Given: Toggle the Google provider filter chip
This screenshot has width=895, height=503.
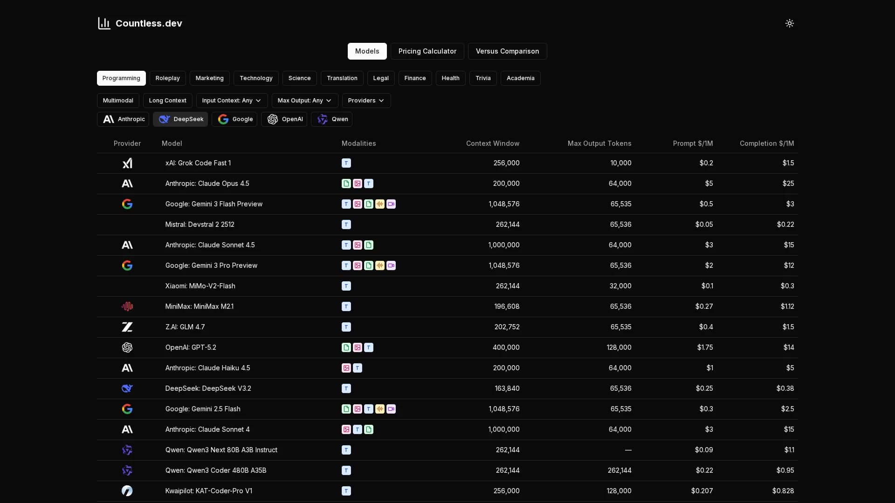Looking at the screenshot, I should (234, 119).
